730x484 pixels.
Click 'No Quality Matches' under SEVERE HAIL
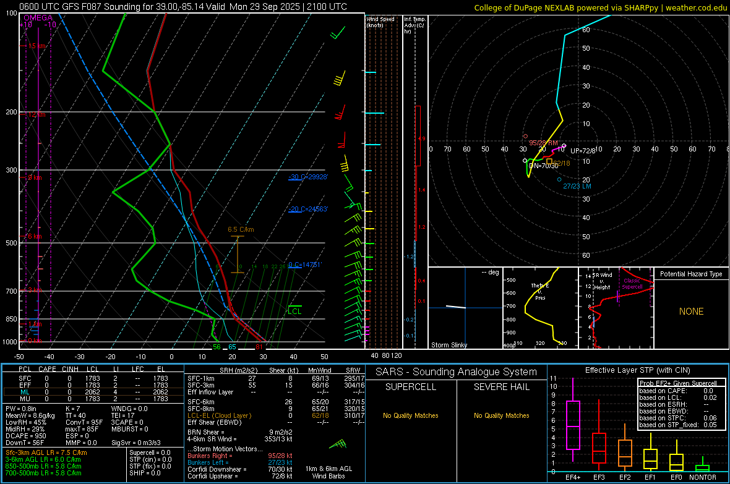tap(501, 415)
